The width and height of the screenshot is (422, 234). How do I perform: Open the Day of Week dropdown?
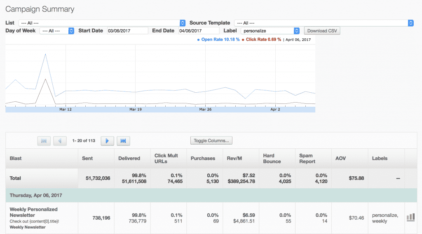57,31
